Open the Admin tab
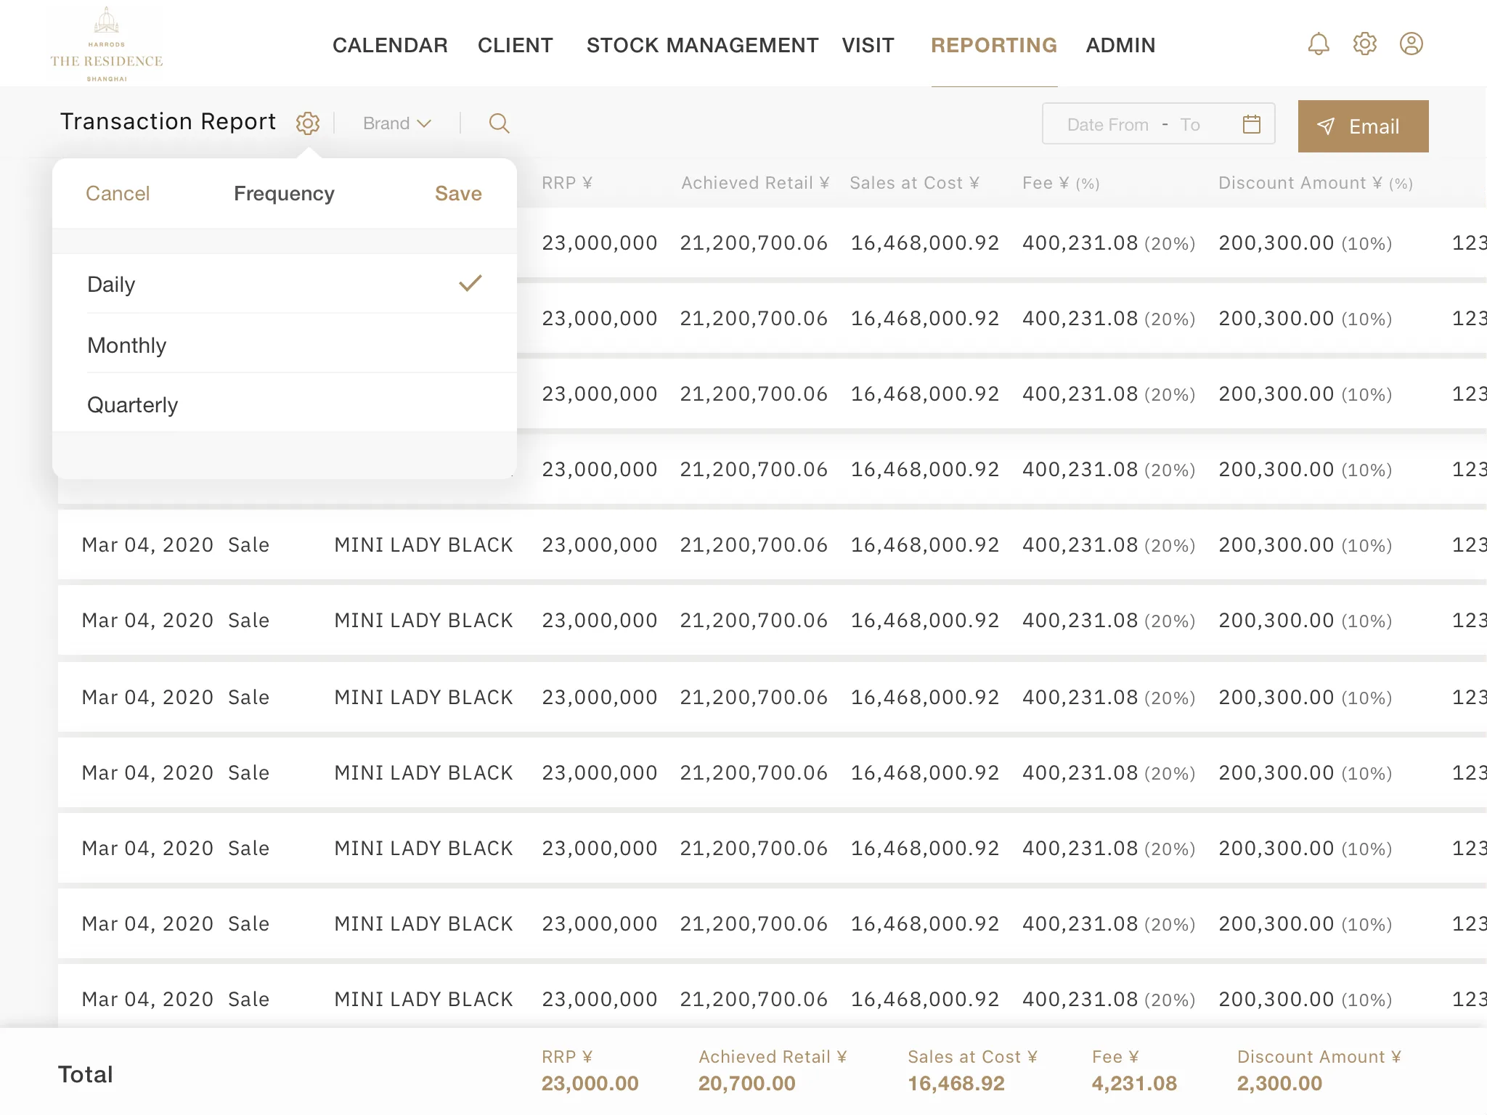The width and height of the screenshot is (1487, 1115). click(x=1120, y=45)
